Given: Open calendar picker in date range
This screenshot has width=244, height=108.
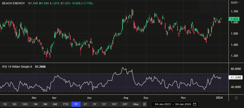Looking at the screenshot, I should [194, 104].
